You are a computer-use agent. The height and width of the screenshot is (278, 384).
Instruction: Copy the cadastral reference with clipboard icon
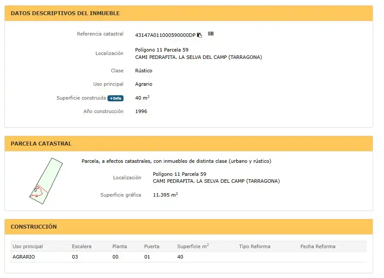pos(200,35)
